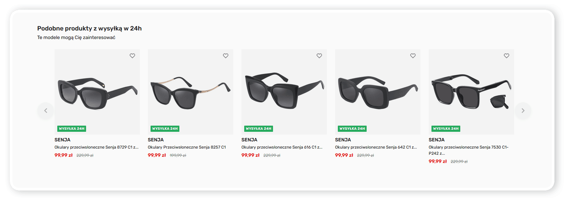Open link Okulary przeciwsłoneczne Senja 8729 C1
This screenshot has height=203, width=569.
pos(96,147)
